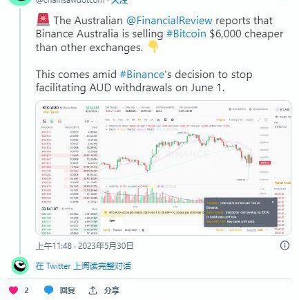299x300 pixels.
Task: Click the red siren emoji in the tweet
Action: click(x=43, y=19)
